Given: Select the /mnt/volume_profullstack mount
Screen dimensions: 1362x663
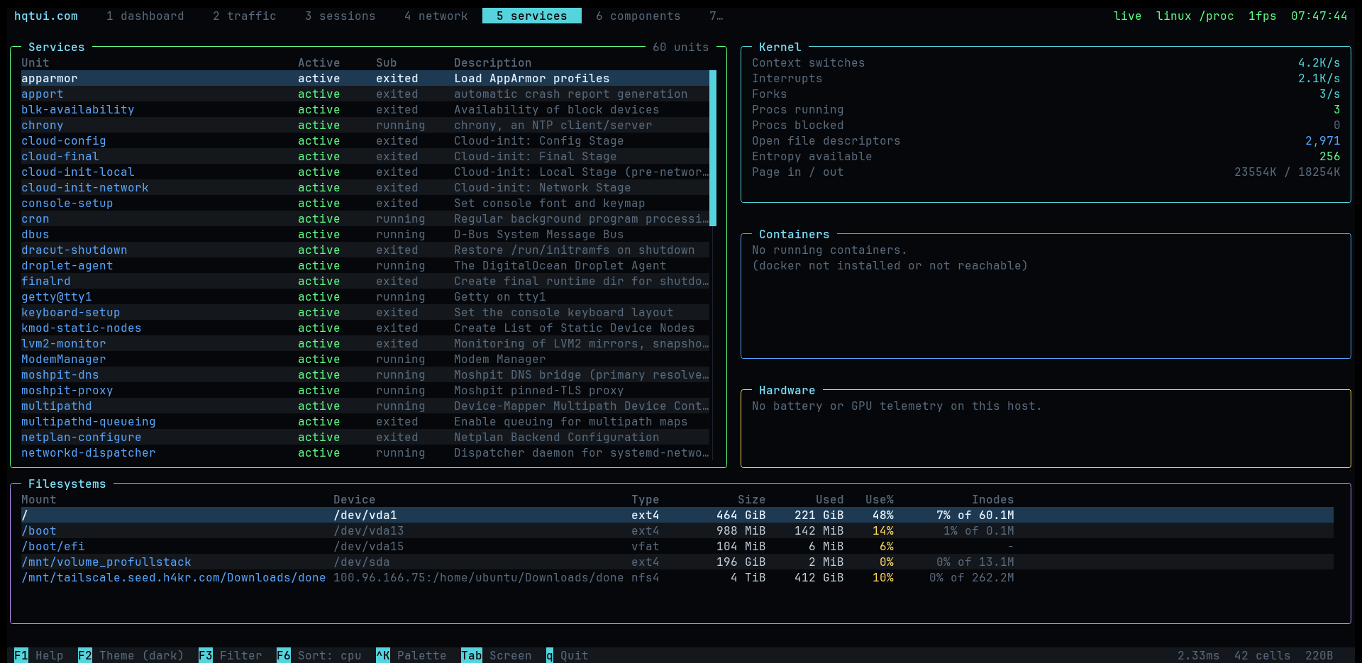Looking at the screenshot, I should pos(677,562).
